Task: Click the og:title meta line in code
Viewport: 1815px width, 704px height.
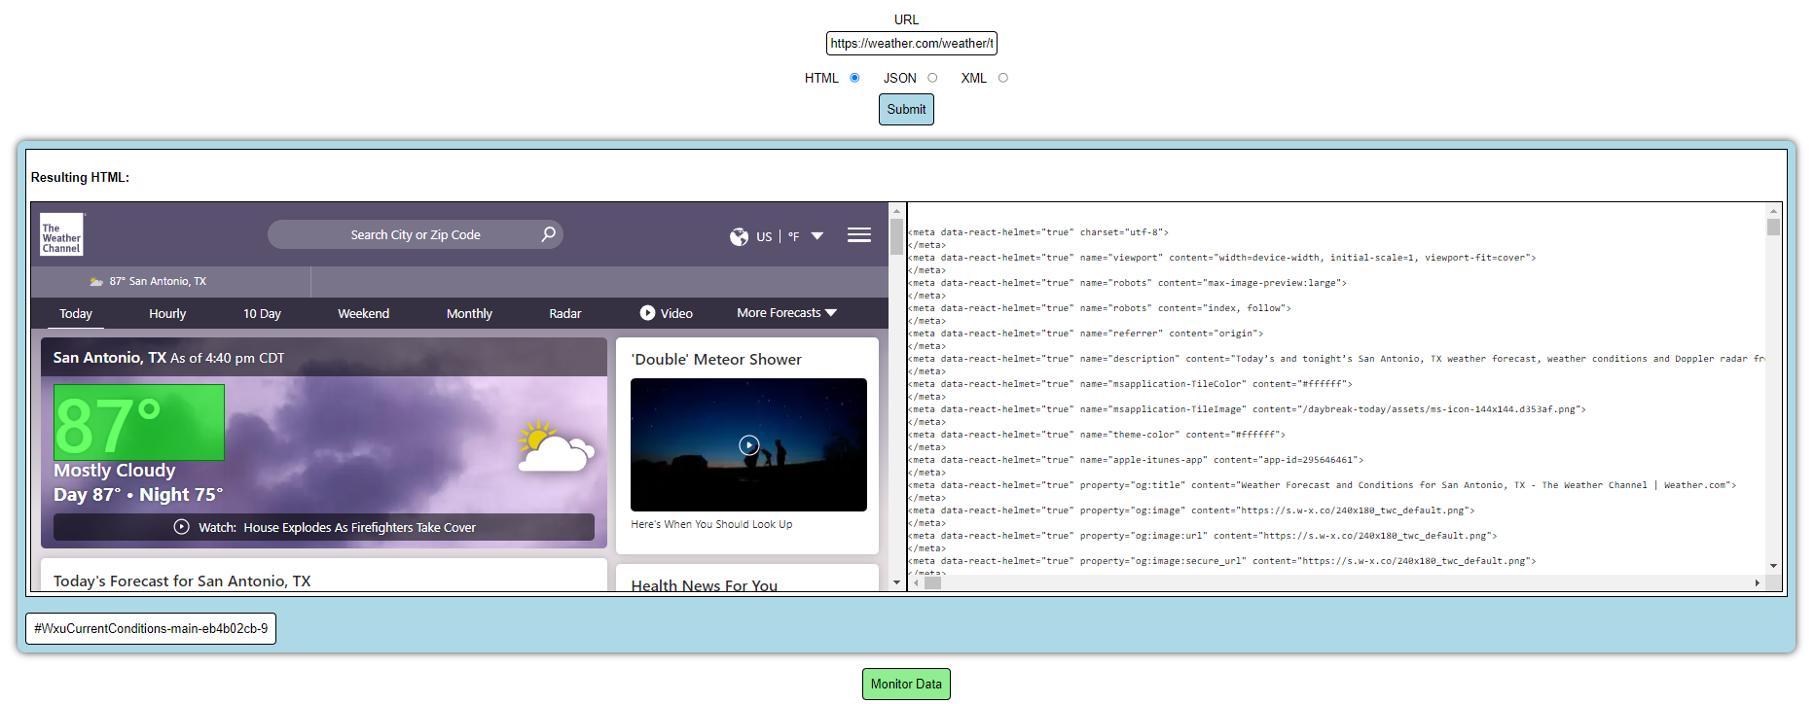Action: point(1322,485)
